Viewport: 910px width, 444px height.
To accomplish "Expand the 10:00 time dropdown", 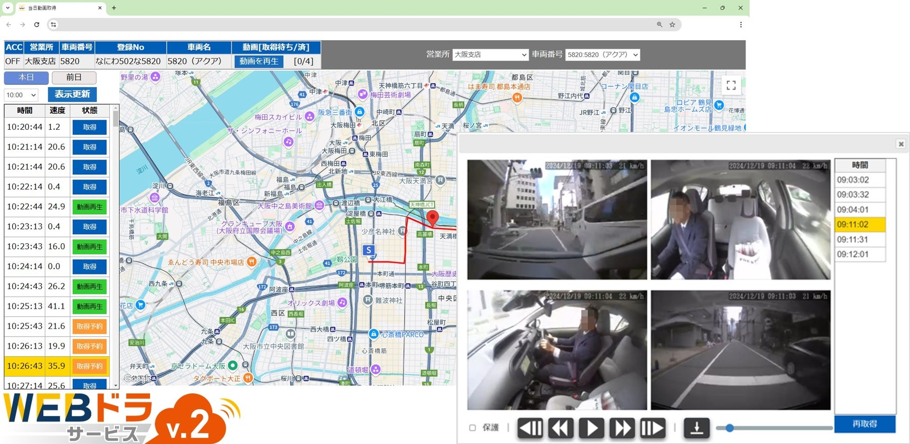I will coord(21,95).
